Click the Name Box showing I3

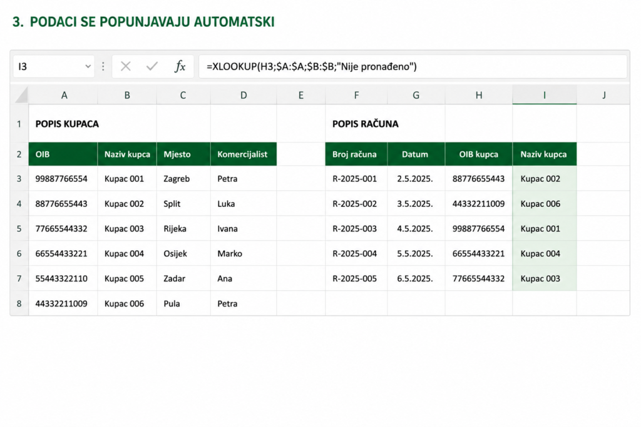click(54, 66)
